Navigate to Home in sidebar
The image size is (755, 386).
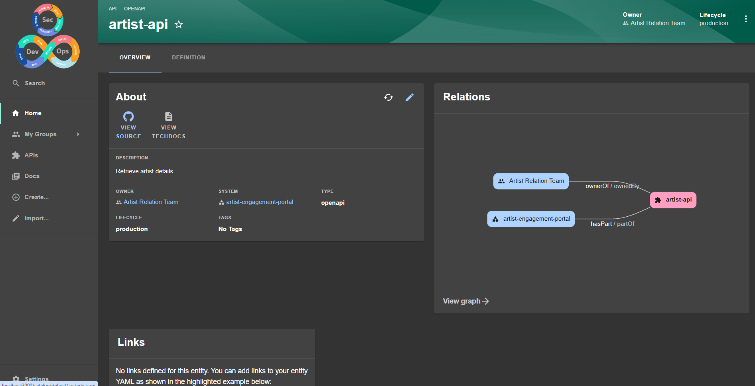[x=33, y=113]
